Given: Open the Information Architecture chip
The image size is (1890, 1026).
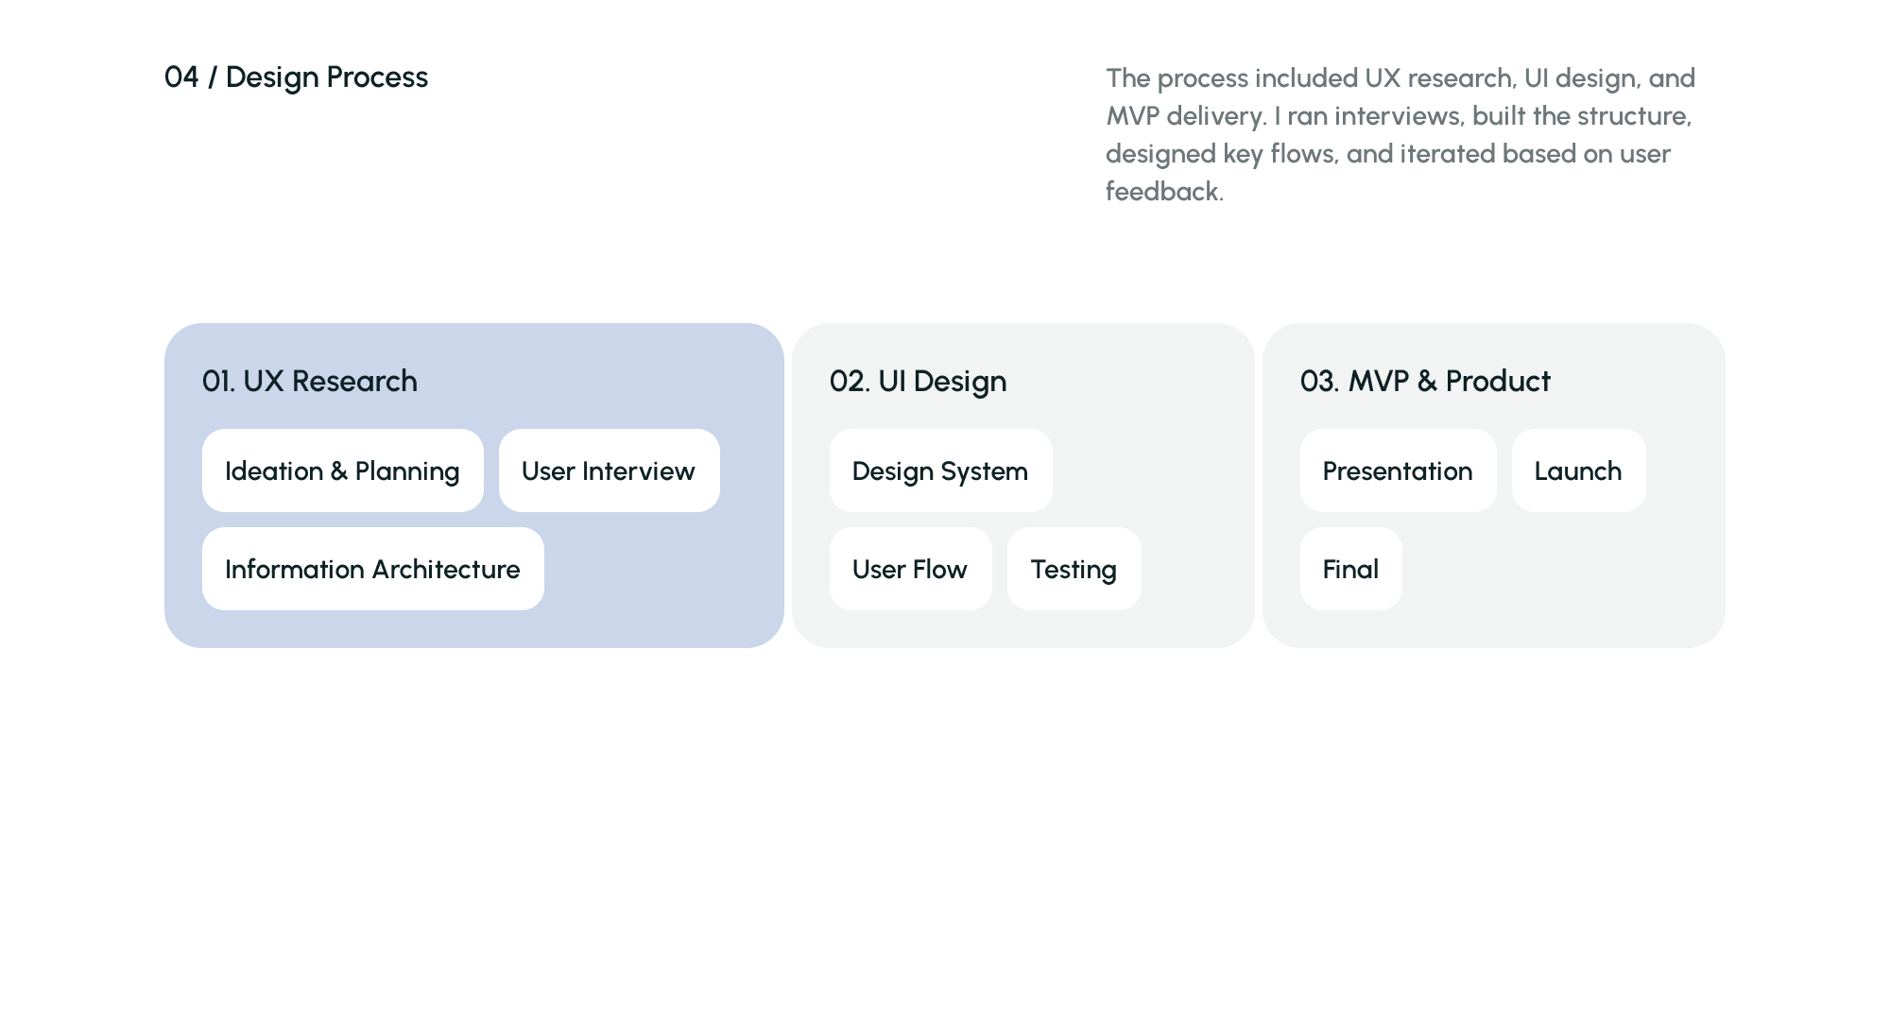Looking at the screenshot, I should [372, 569].
